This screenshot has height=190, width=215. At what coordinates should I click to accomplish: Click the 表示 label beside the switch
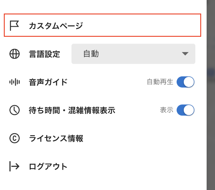(x=166, y=110)
